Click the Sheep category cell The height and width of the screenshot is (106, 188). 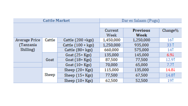click(x=50, y=75)
